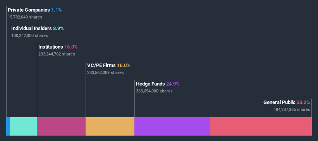Click the 130,342,000 shares text
318x141 pixels.
pyautogui.click(x=29, y=36)
